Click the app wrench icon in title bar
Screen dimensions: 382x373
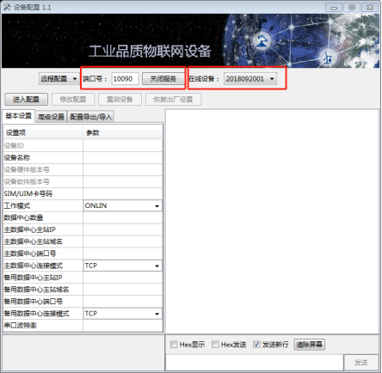7,7
